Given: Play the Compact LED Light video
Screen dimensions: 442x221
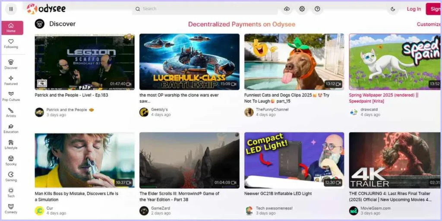Looking at the screenshot, I should click(294, 160).
